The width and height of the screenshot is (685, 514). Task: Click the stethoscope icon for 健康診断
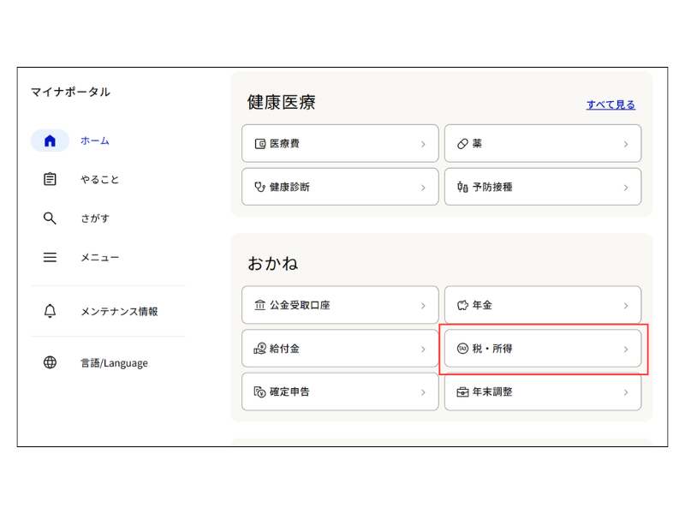tap(260, 187)
